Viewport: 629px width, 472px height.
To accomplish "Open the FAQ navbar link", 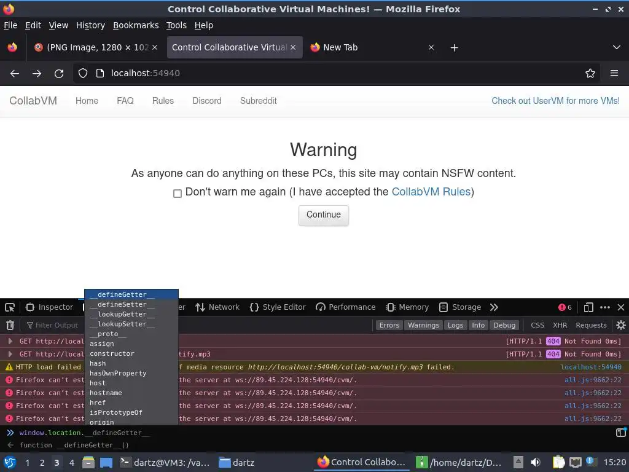I will 125,101.
